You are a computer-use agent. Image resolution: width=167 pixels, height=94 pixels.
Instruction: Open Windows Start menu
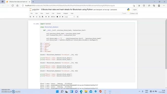pyautogui.click(x=57, y=91)
